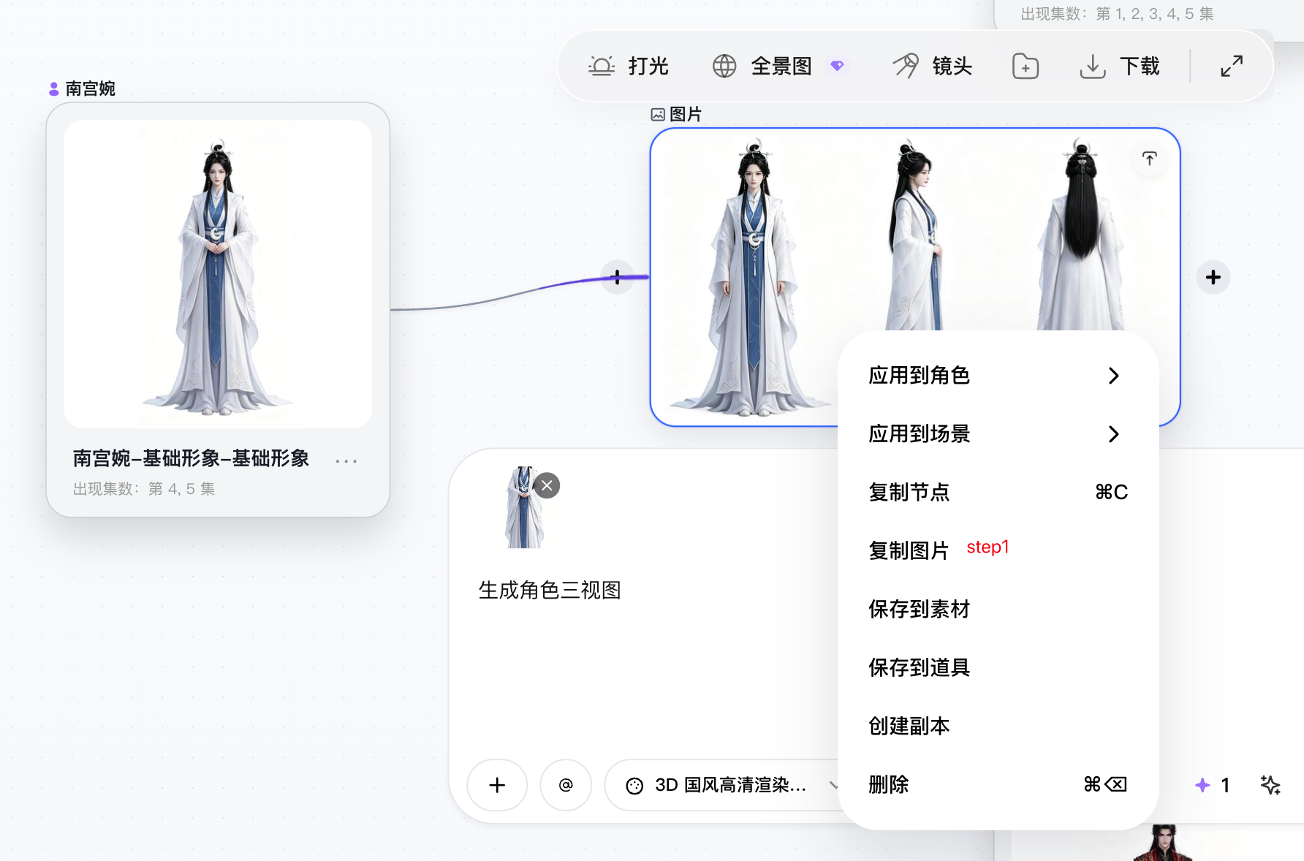This screenshot has height=861, width=1304.
Task: Open the 全景图 panorama globe icon
Action: [724, 67]
